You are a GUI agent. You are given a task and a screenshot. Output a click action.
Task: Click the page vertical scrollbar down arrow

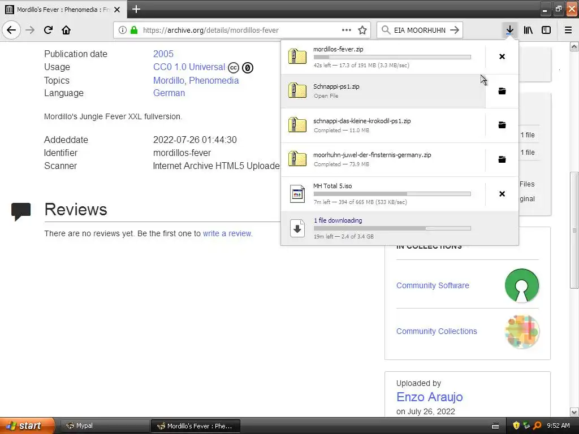coord(574,412)
